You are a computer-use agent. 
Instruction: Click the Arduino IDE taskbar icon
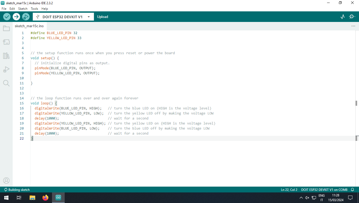(x=58, y=198)
